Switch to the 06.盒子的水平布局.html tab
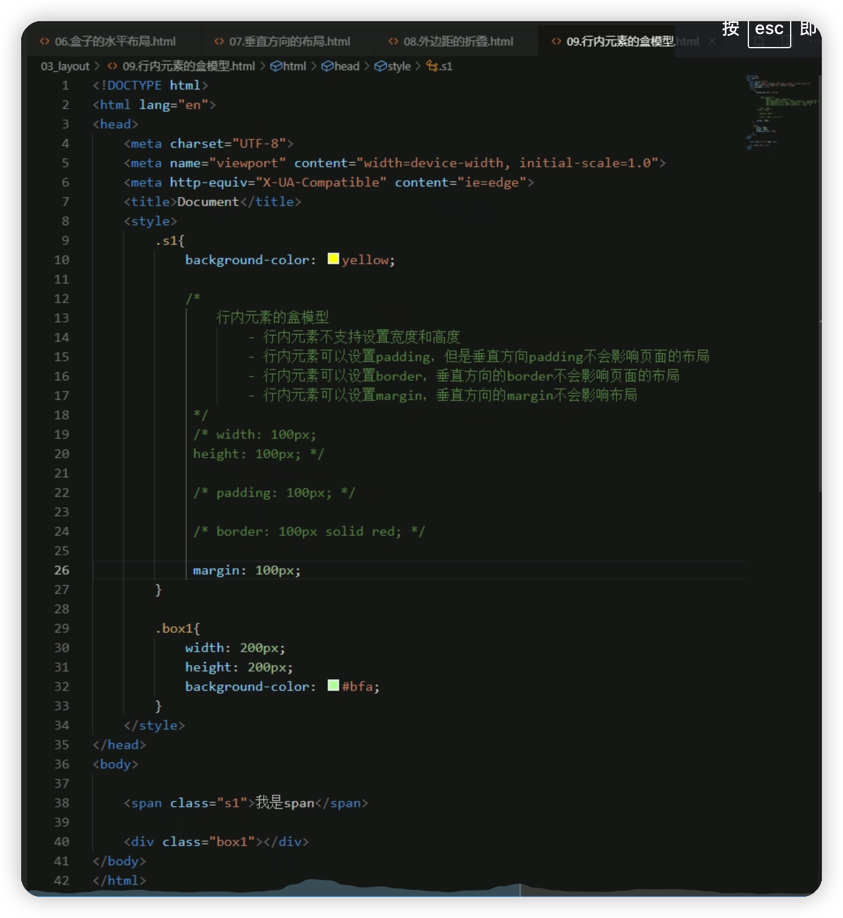The height and width of the screenshot is (918, 843). (108, 41)
